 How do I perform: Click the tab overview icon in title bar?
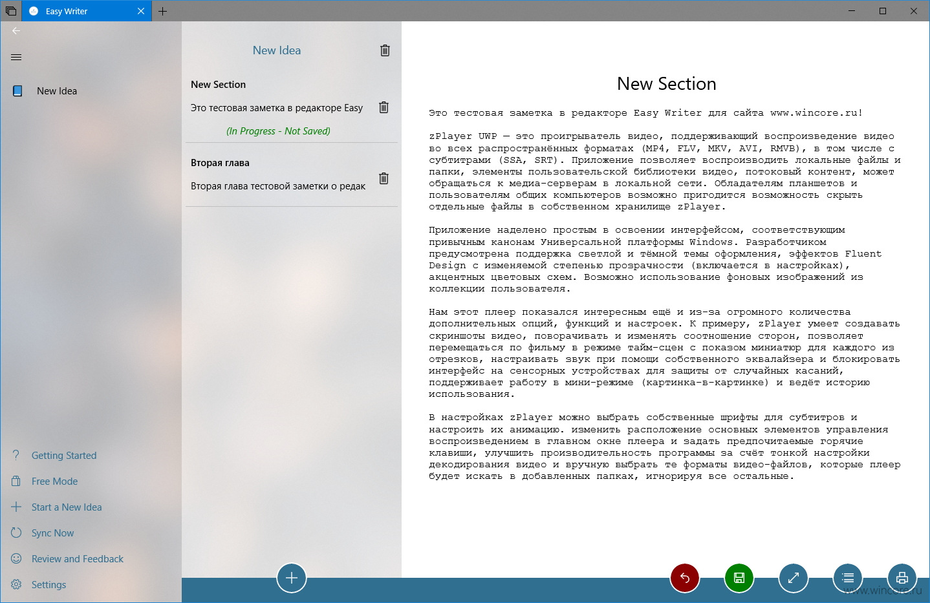click(11, 11)
